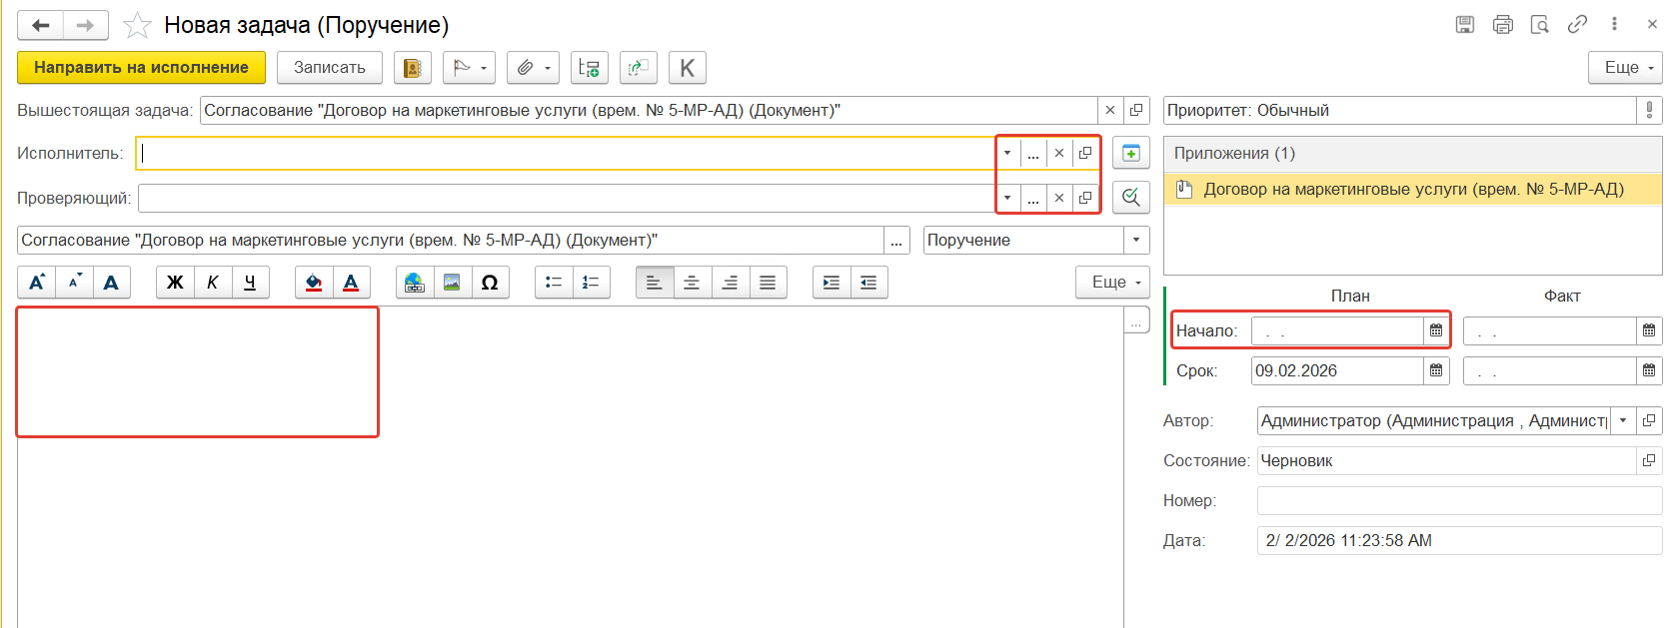Insert a hyperlink in the text editor
Viewport: 1668px width, 628px height.
415,283
